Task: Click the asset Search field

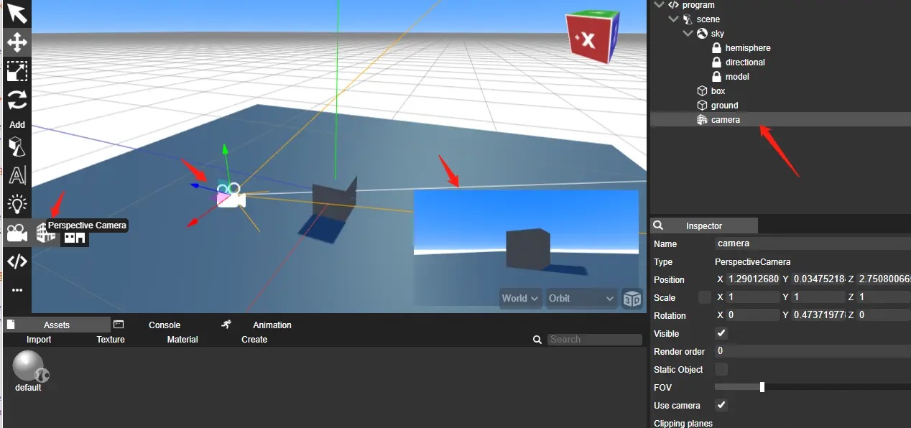Action: [594, 340]
